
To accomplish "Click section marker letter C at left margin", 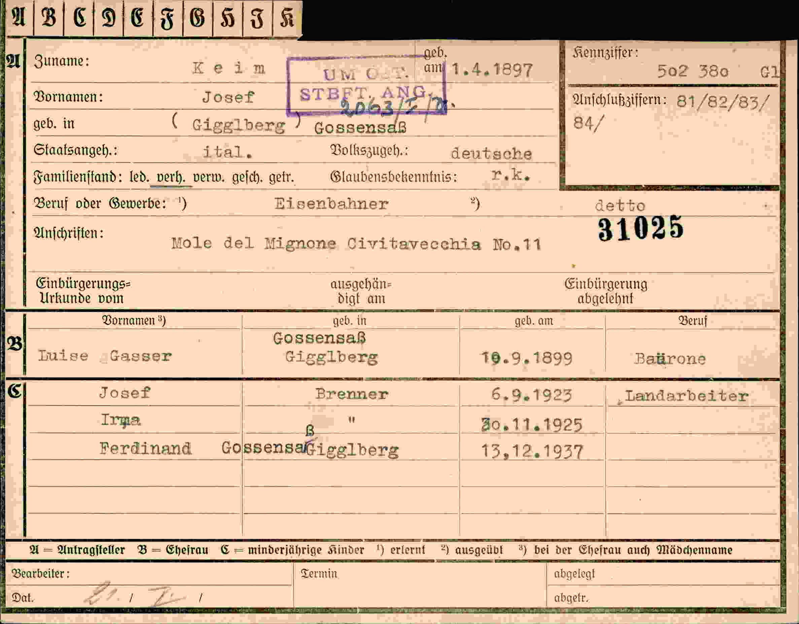I will tap(14, 391).
